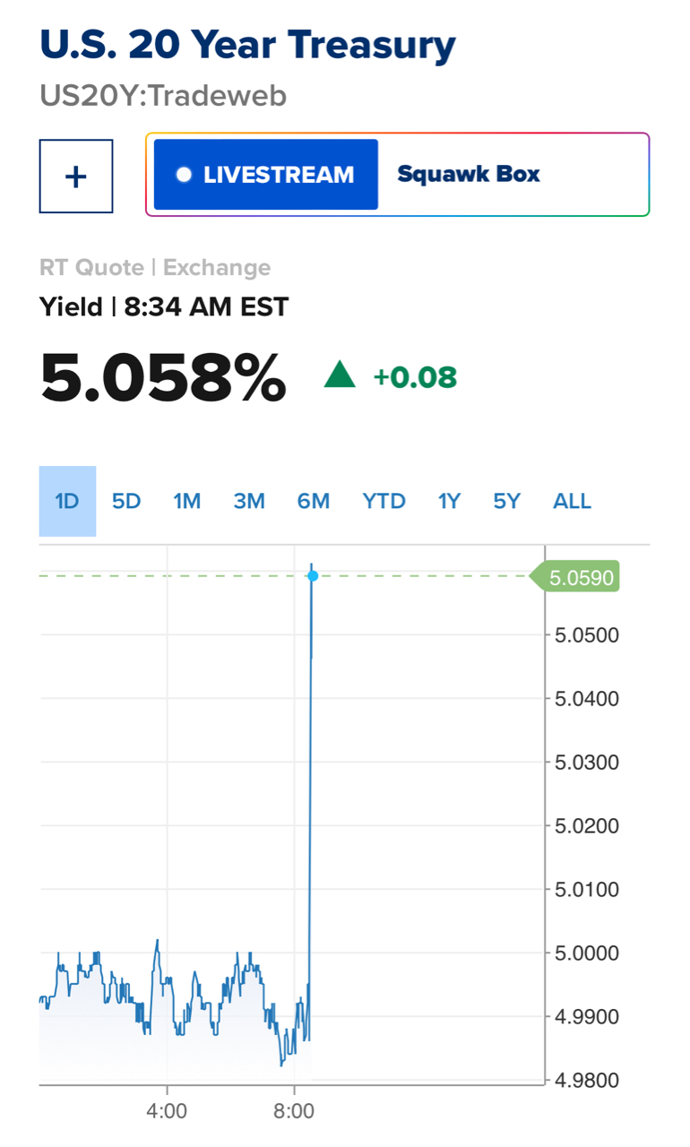Click the green up-triangle change indicator
Image resolution: width=690 pixels, height=1147 pixels.
(x=340, y=376)
